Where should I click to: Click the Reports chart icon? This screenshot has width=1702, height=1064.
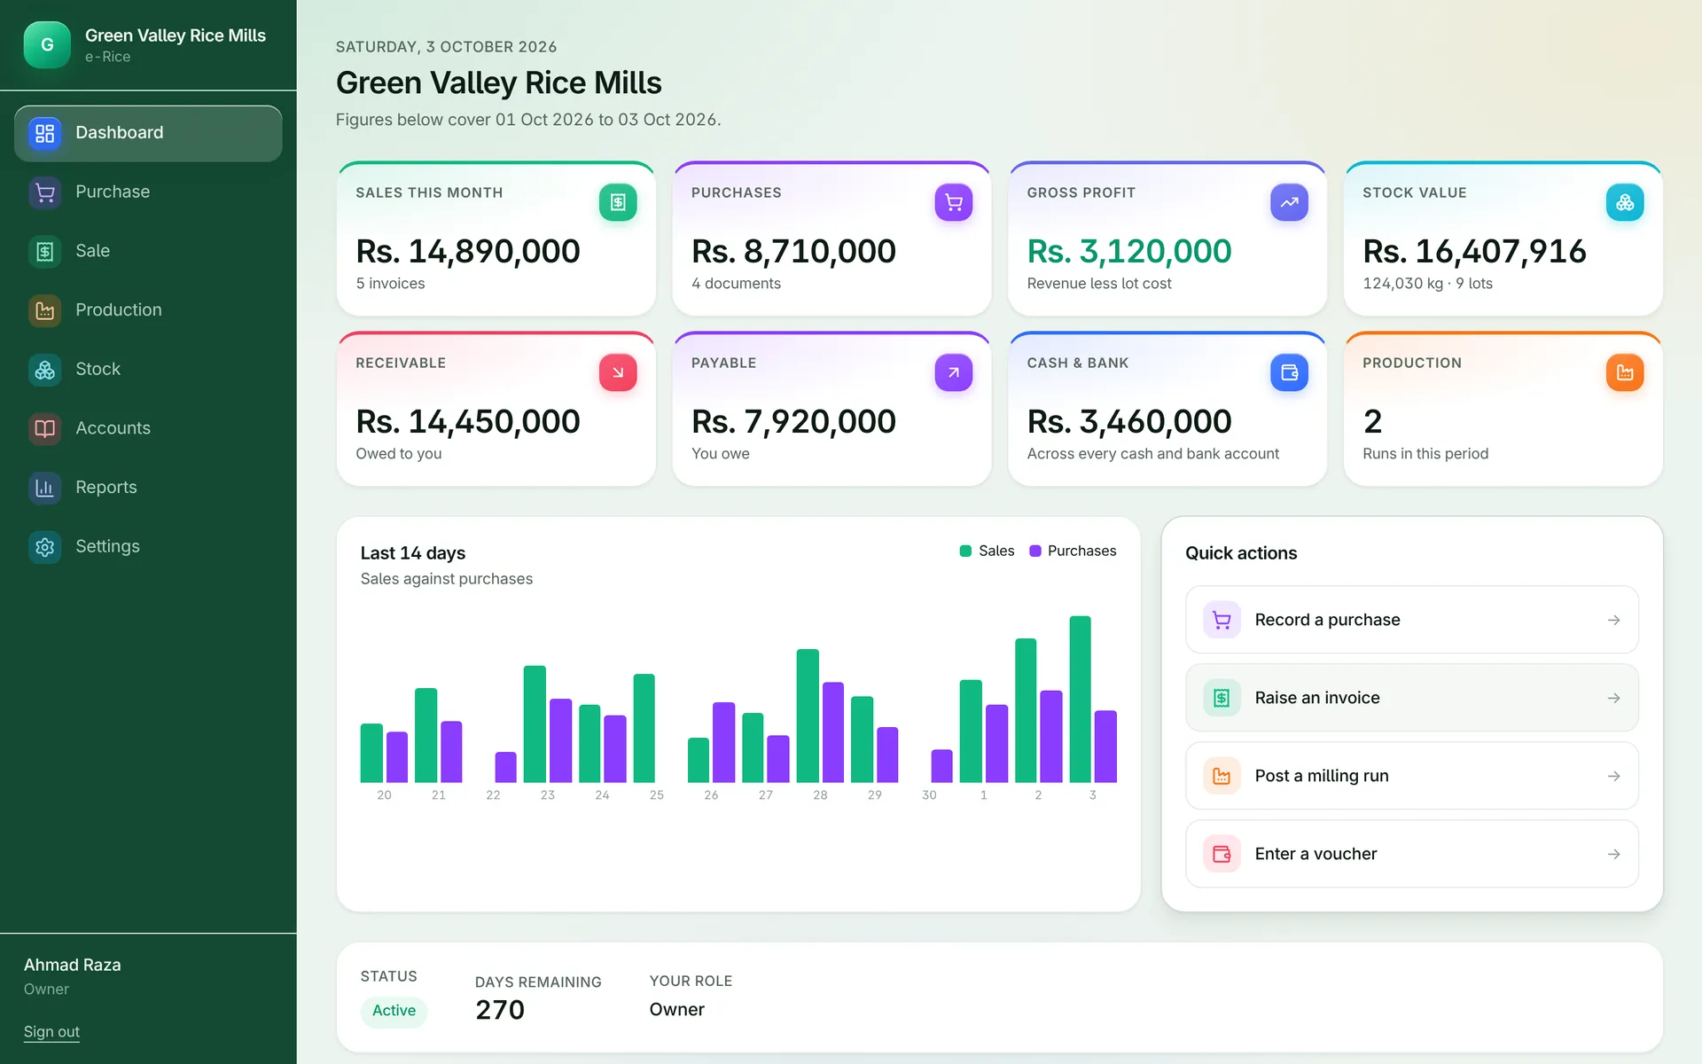point(45,488)
